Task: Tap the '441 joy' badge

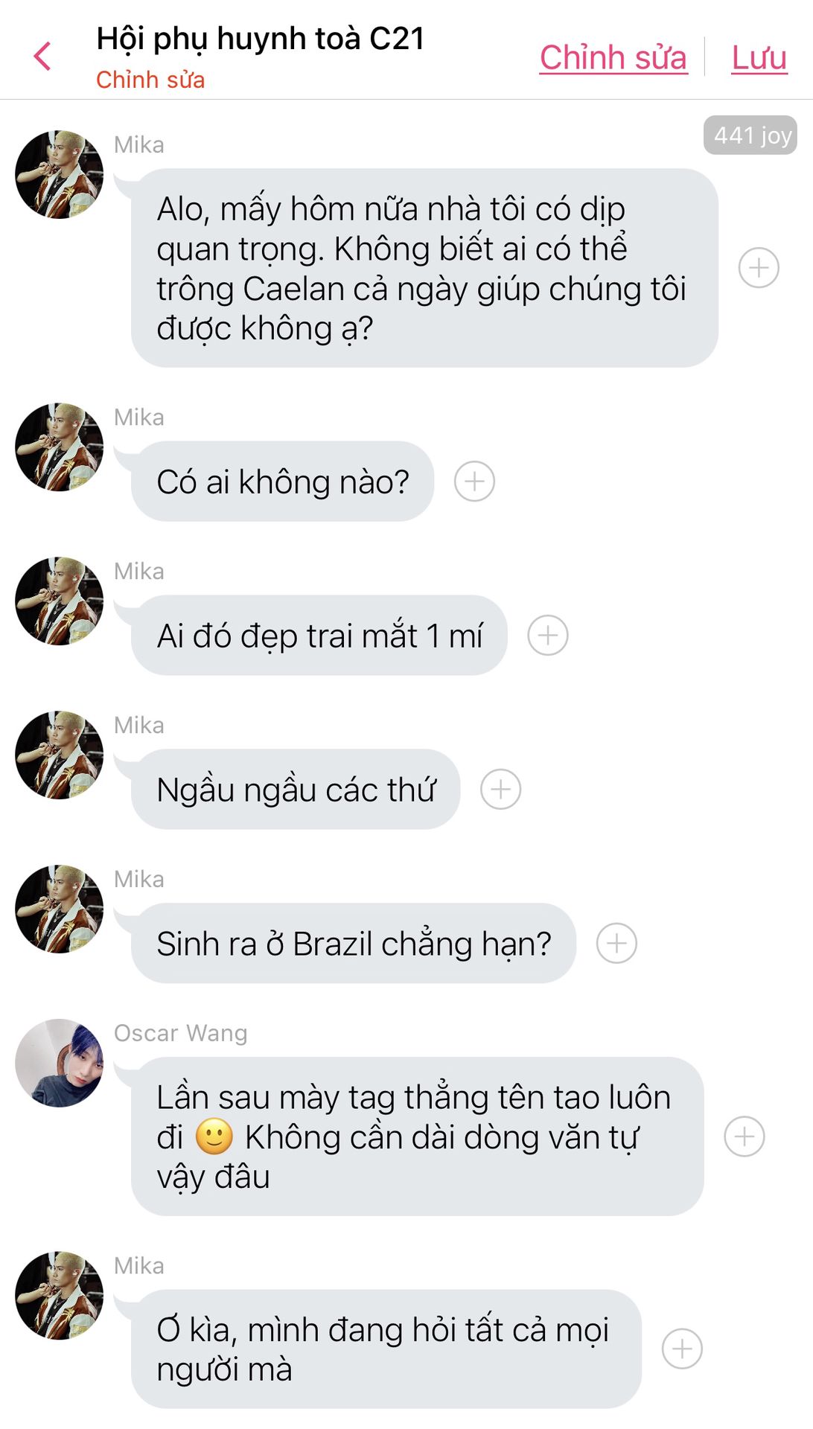Action: 750,135
